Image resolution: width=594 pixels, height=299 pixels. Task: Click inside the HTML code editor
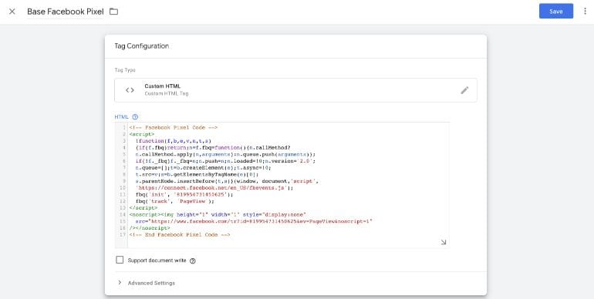[x=282, y=185]
